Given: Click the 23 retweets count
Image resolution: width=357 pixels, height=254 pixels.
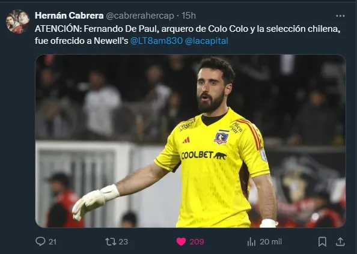Looking at the screenshot, I should [123, 241].
